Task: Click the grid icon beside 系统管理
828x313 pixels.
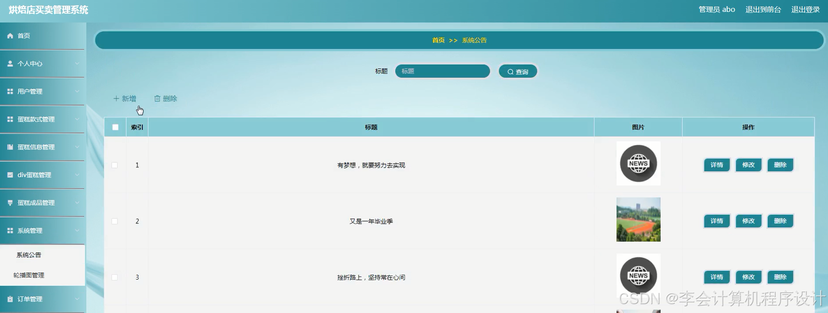Action: 10,230
